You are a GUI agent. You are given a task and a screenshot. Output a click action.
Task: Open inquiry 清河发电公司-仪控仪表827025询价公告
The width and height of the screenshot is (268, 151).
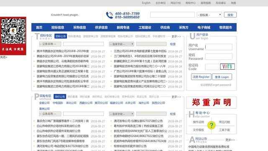click(138, 121)
